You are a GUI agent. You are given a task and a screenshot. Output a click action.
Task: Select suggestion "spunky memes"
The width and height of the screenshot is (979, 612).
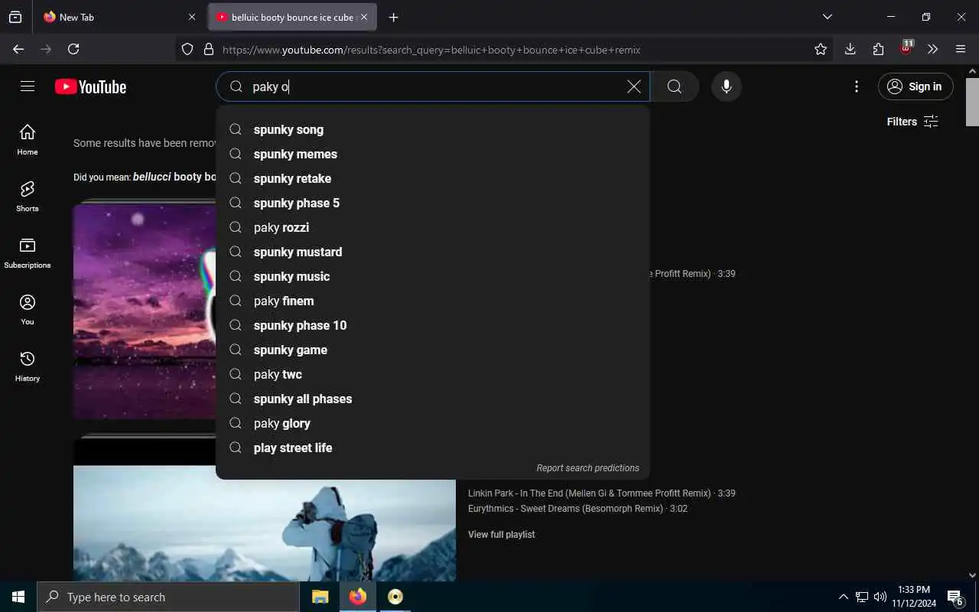coord(433,154)
